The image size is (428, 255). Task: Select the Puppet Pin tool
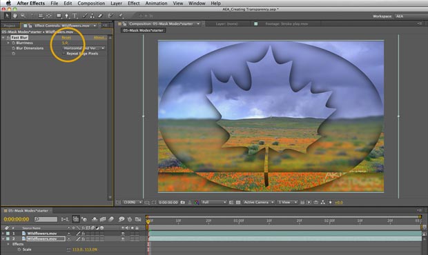coord(121,16)
